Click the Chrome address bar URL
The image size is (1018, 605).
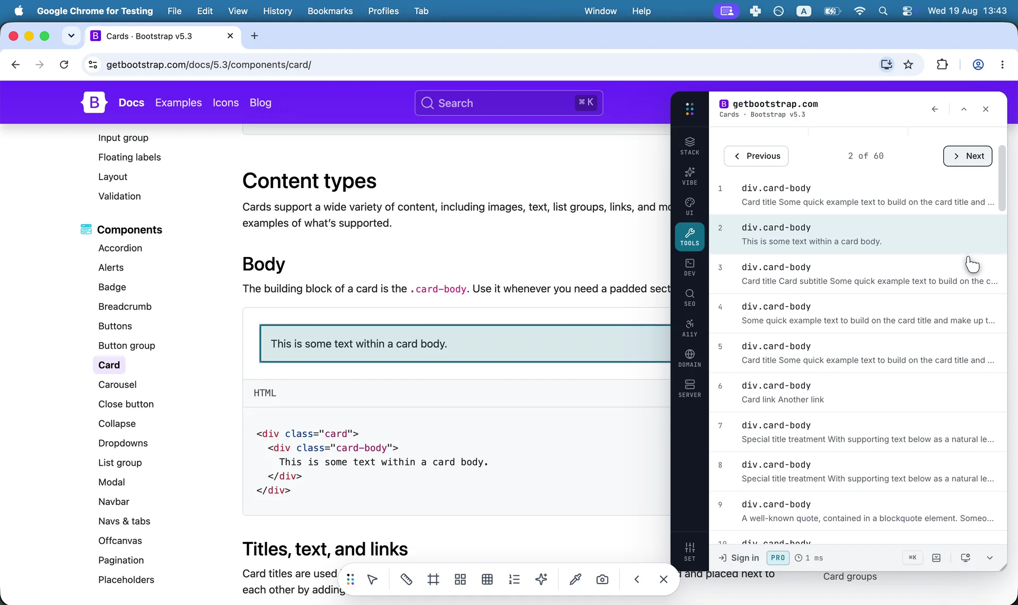click(209, 65)
